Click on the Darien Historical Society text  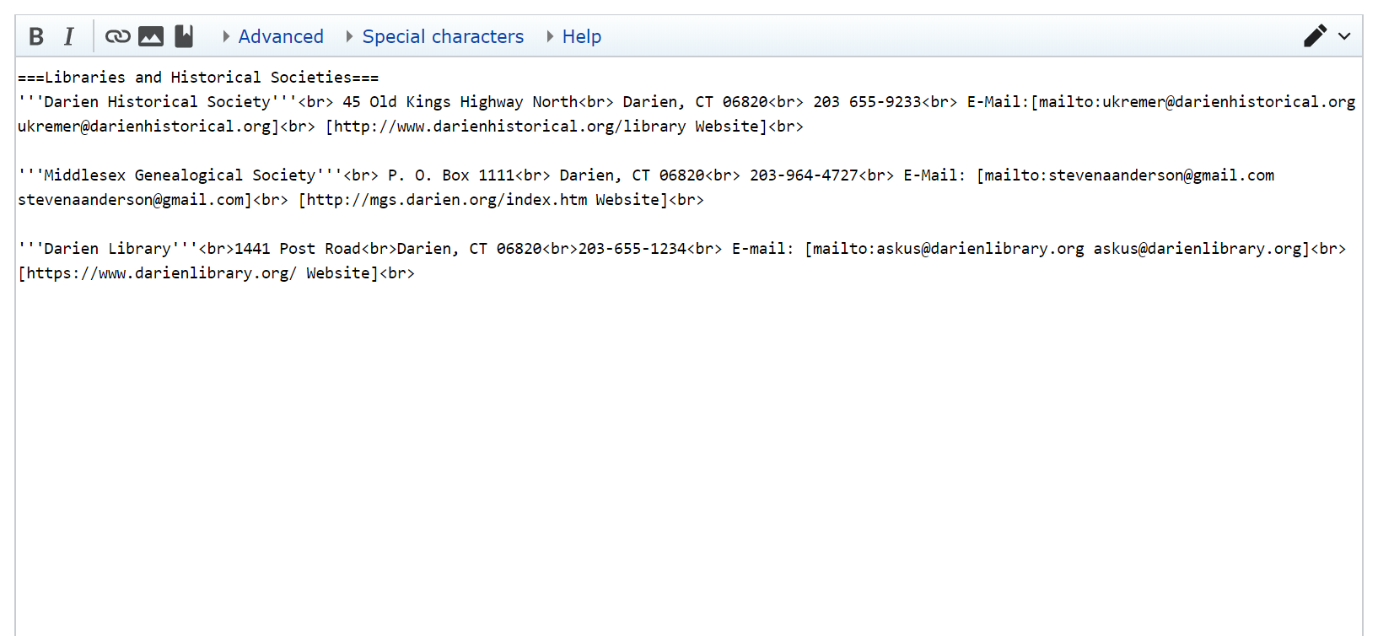[x=157, y=102]
